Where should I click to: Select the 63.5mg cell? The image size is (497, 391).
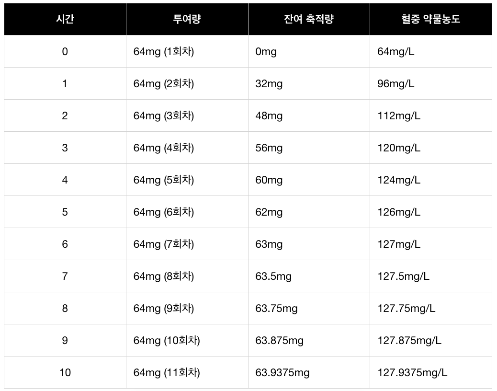(x=273, y=276)
